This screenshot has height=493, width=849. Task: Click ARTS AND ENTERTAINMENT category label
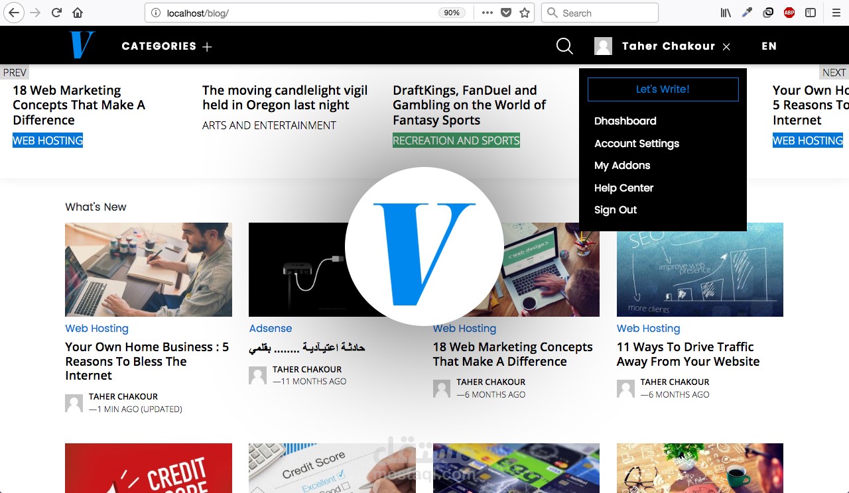tap(269, 125)
